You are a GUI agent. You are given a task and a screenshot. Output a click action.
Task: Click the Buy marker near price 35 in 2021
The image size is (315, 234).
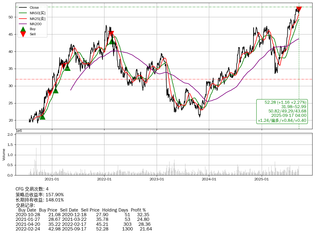click(x=68, y=68)
